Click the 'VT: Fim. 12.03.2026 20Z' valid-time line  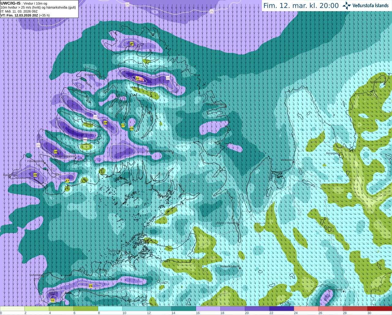point(19,15)
